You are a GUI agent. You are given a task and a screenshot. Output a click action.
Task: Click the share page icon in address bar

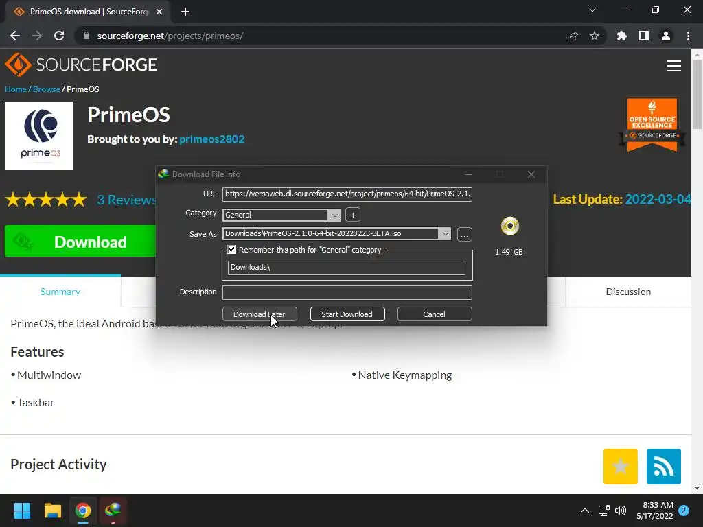[573, 36]
